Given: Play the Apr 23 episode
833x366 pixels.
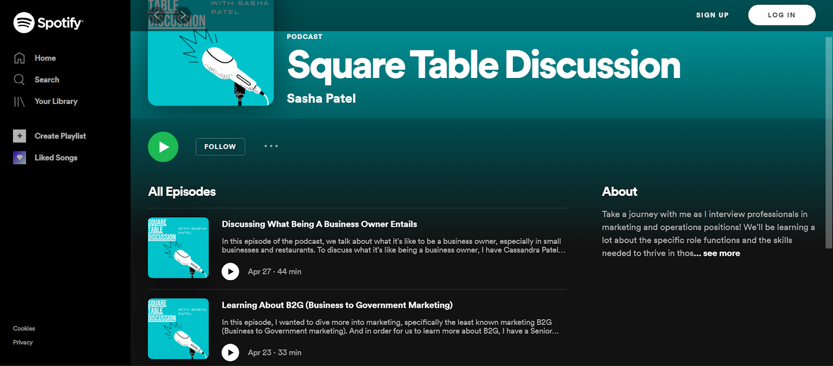Looking at the screenshot, I should tap(230, 352).
